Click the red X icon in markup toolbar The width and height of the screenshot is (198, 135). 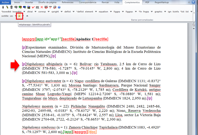point(42,7)
